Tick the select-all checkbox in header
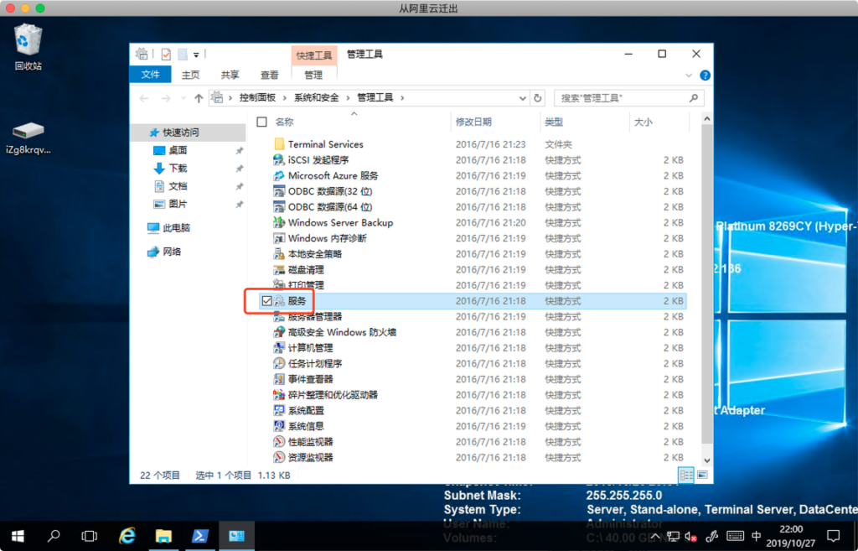 262,122
